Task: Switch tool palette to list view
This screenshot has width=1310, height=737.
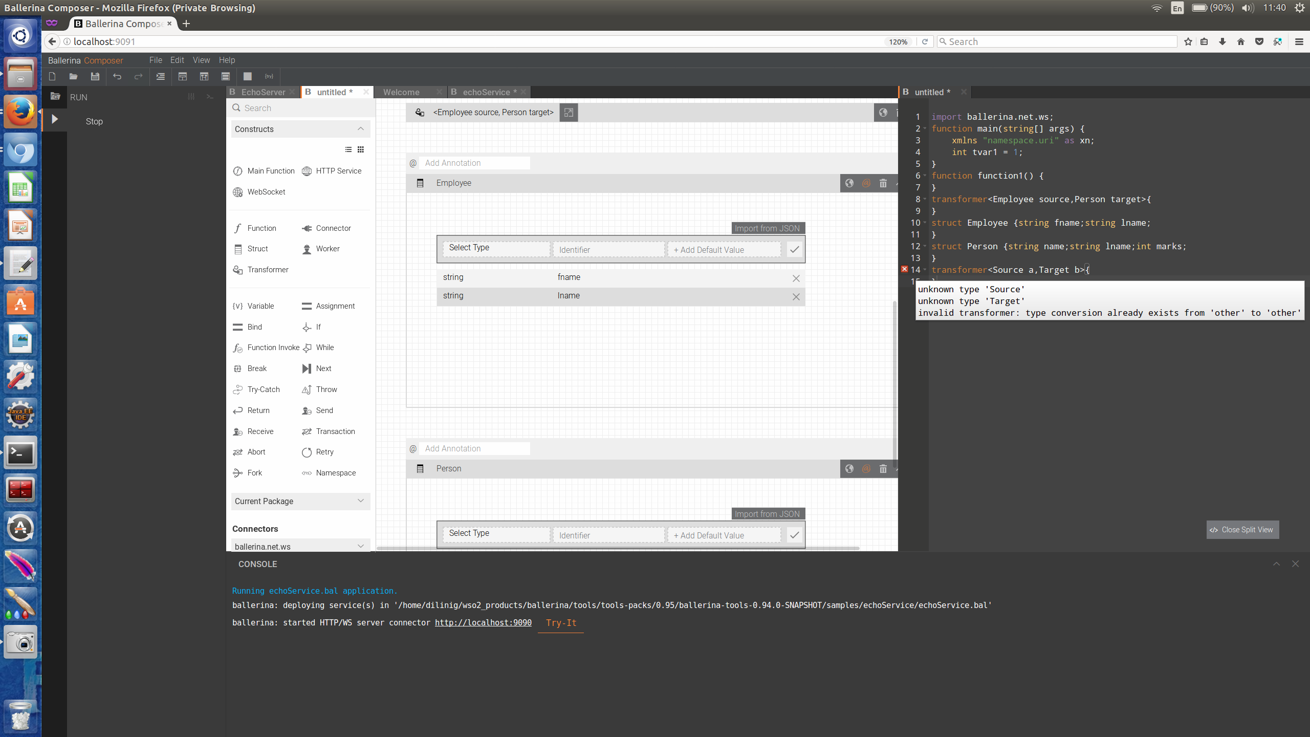Action: click(x=348, y=149)
